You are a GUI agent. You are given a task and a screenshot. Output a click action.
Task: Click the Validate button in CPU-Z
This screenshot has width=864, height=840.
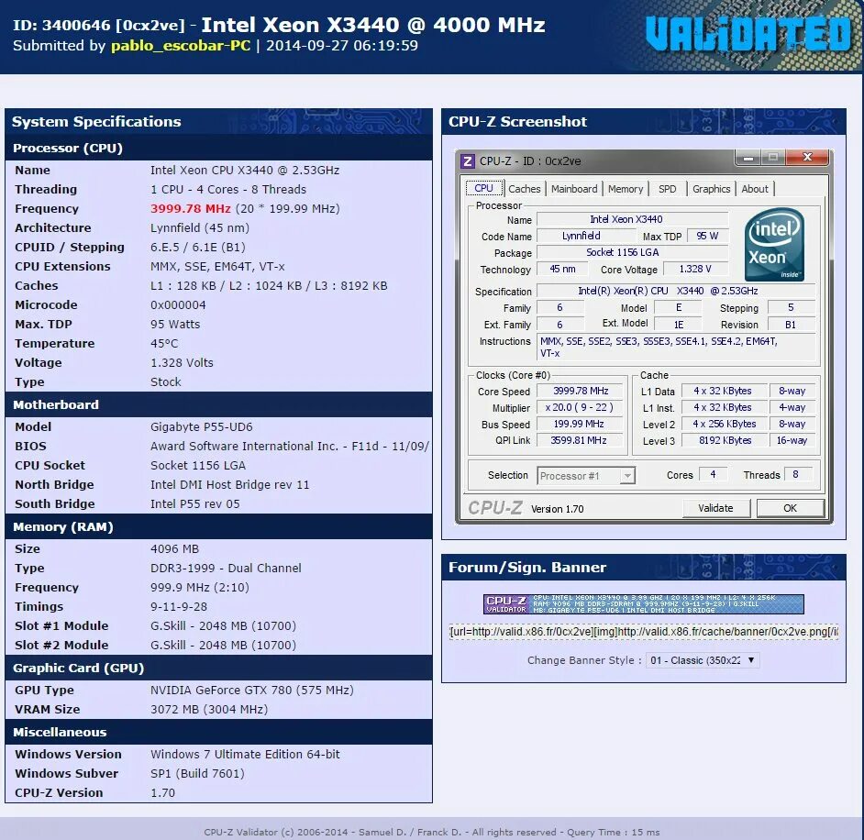[x=715, y=508]
